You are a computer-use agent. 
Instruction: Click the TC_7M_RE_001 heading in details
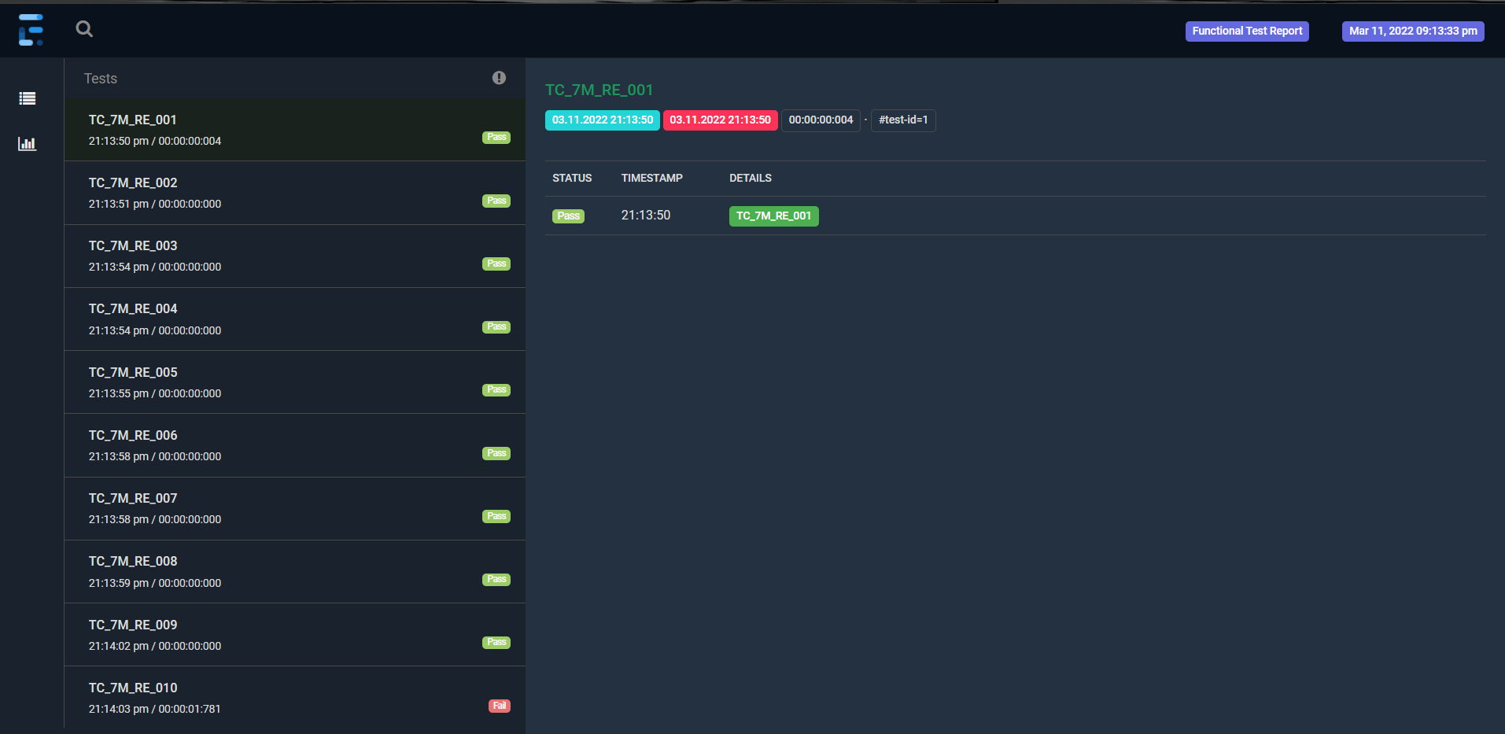tap(599, 90)
